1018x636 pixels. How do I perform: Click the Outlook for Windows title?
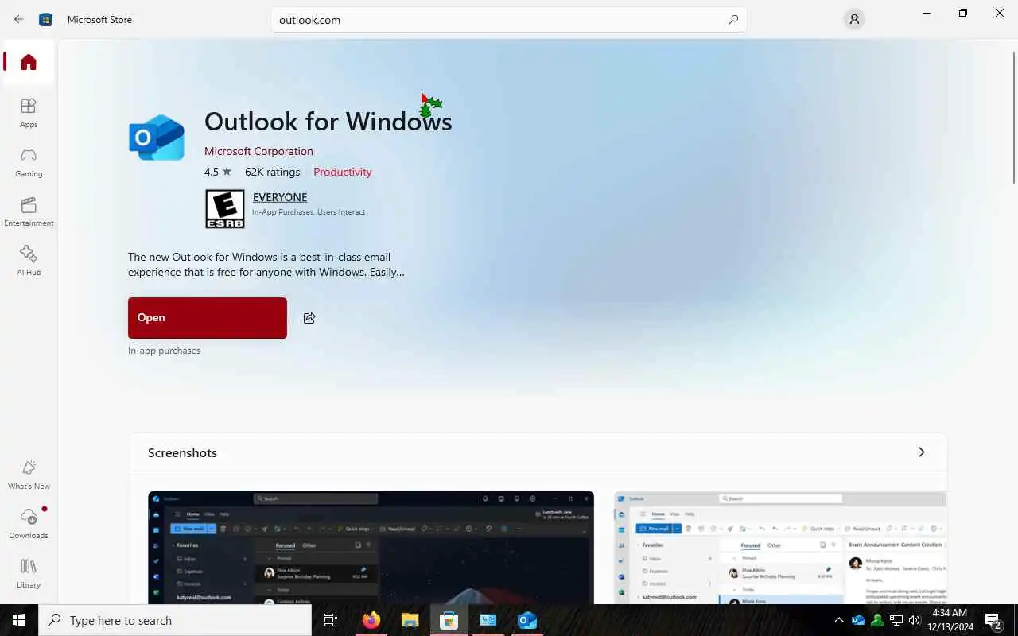click(328, 122)
